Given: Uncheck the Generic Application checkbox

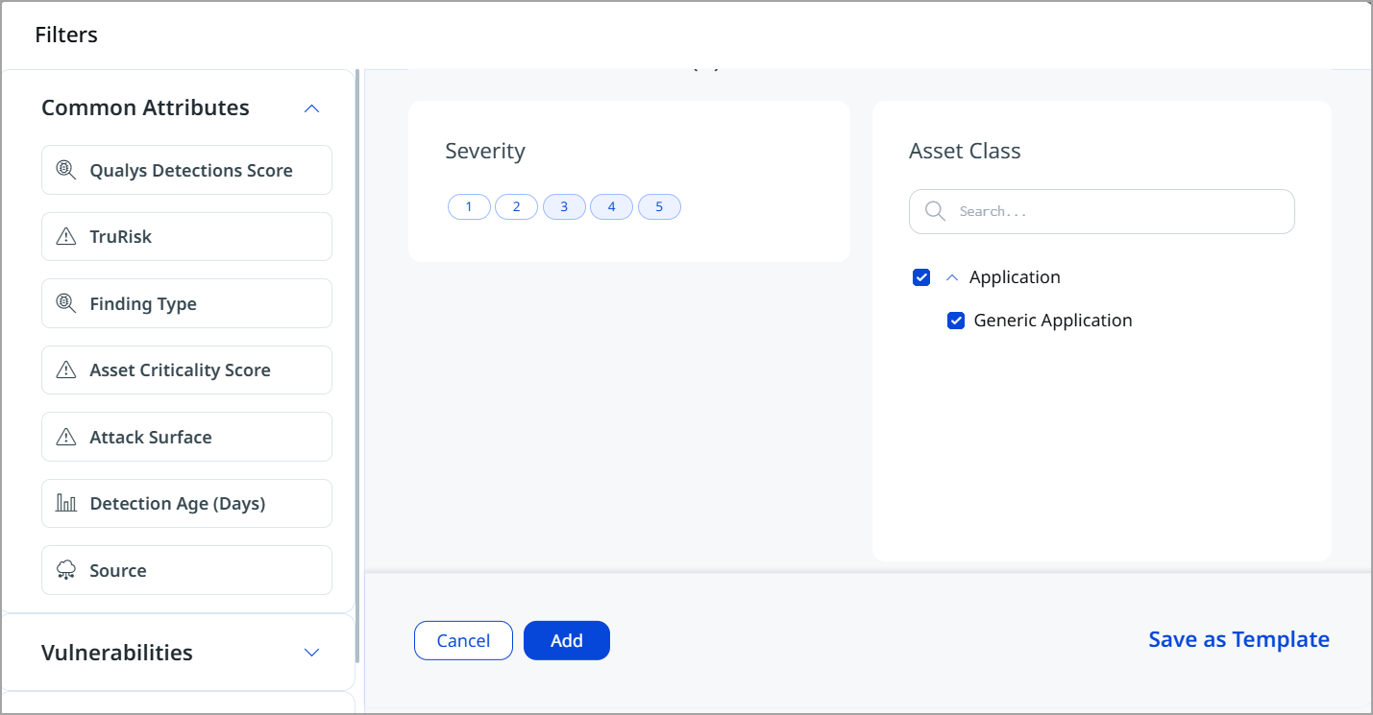Looking at the screenshot, I should pos(956,320).
